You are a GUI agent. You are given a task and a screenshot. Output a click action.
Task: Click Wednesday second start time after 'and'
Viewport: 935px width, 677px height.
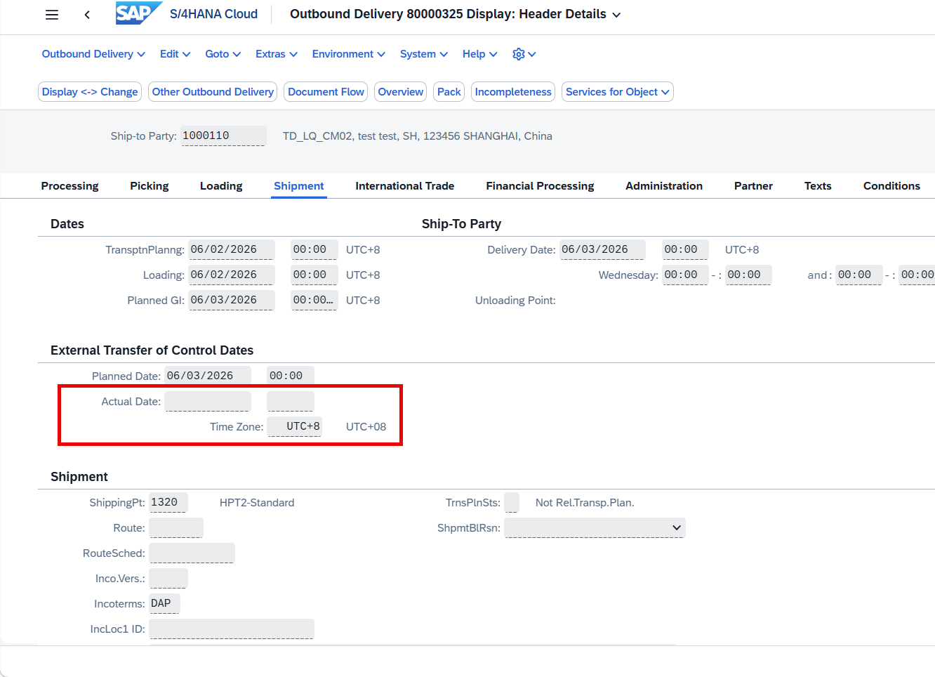coord(858,275)
